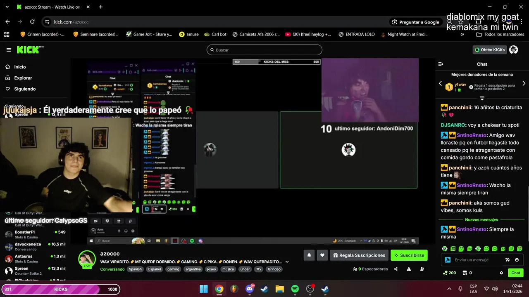The image size is (529, 297).
Task: Click the shop icon showing 0
Action: [465, 273]
